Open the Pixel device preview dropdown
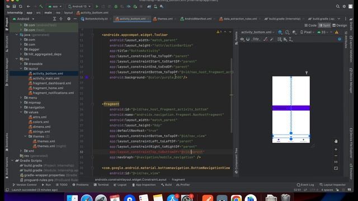 [x=307, y=32]
